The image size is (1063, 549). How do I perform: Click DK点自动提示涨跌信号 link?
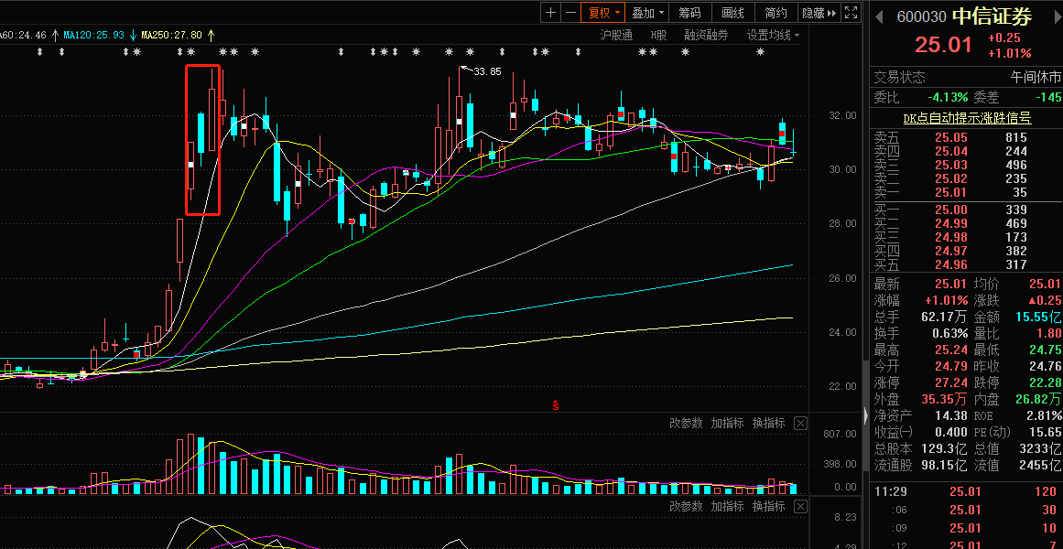967,118
